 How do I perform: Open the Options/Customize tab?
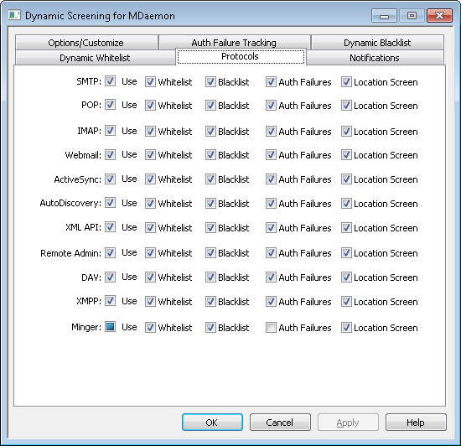86,43
